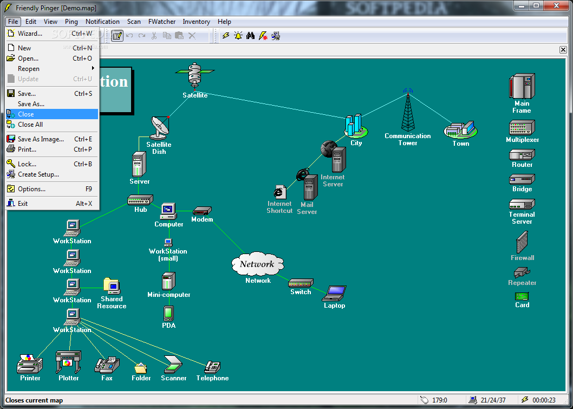Click the Server device icon

pyautogui.click(x=139, y=164)
